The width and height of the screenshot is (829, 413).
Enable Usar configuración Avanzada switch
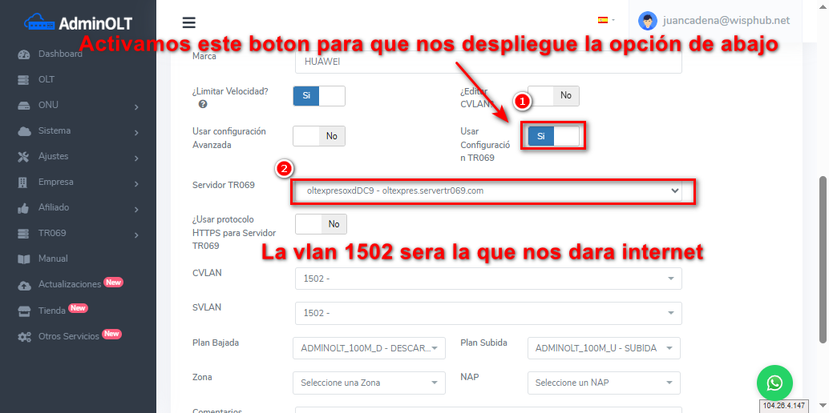[318, 136]
